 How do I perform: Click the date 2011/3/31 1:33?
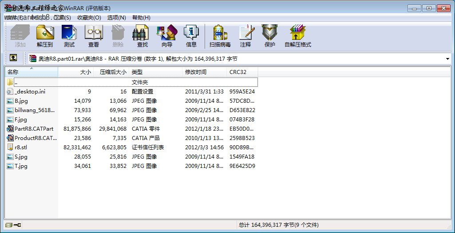click(204, 92)
